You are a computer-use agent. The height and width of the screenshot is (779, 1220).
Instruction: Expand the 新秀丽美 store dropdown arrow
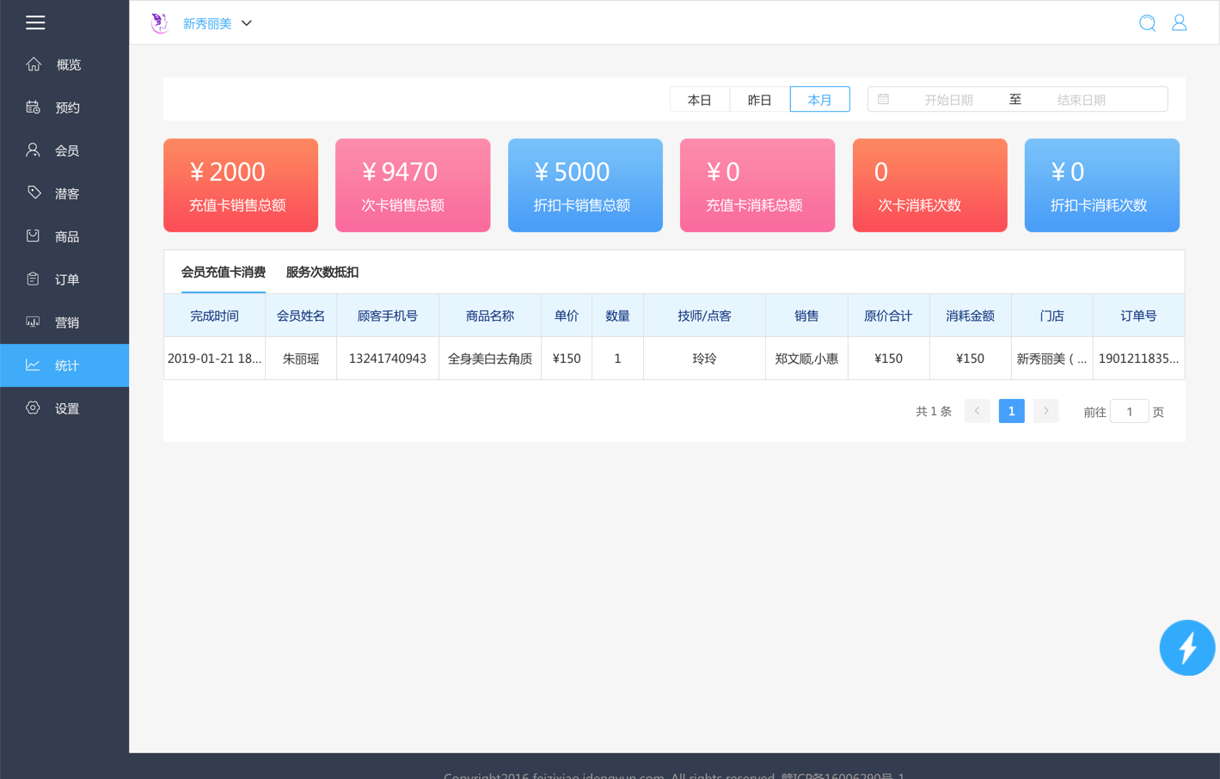[247, 23]
